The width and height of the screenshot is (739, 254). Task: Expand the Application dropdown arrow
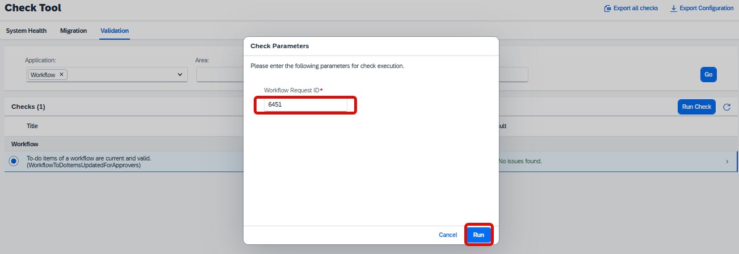(x=180, y=74)
